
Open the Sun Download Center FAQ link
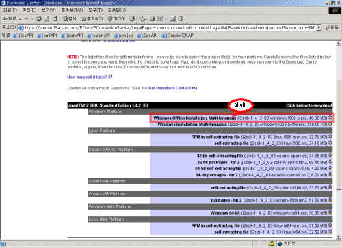(172, 88)
